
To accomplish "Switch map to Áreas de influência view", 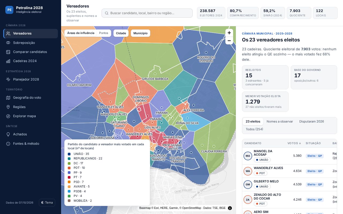I will pyautogui.click(x=81, y=33).
